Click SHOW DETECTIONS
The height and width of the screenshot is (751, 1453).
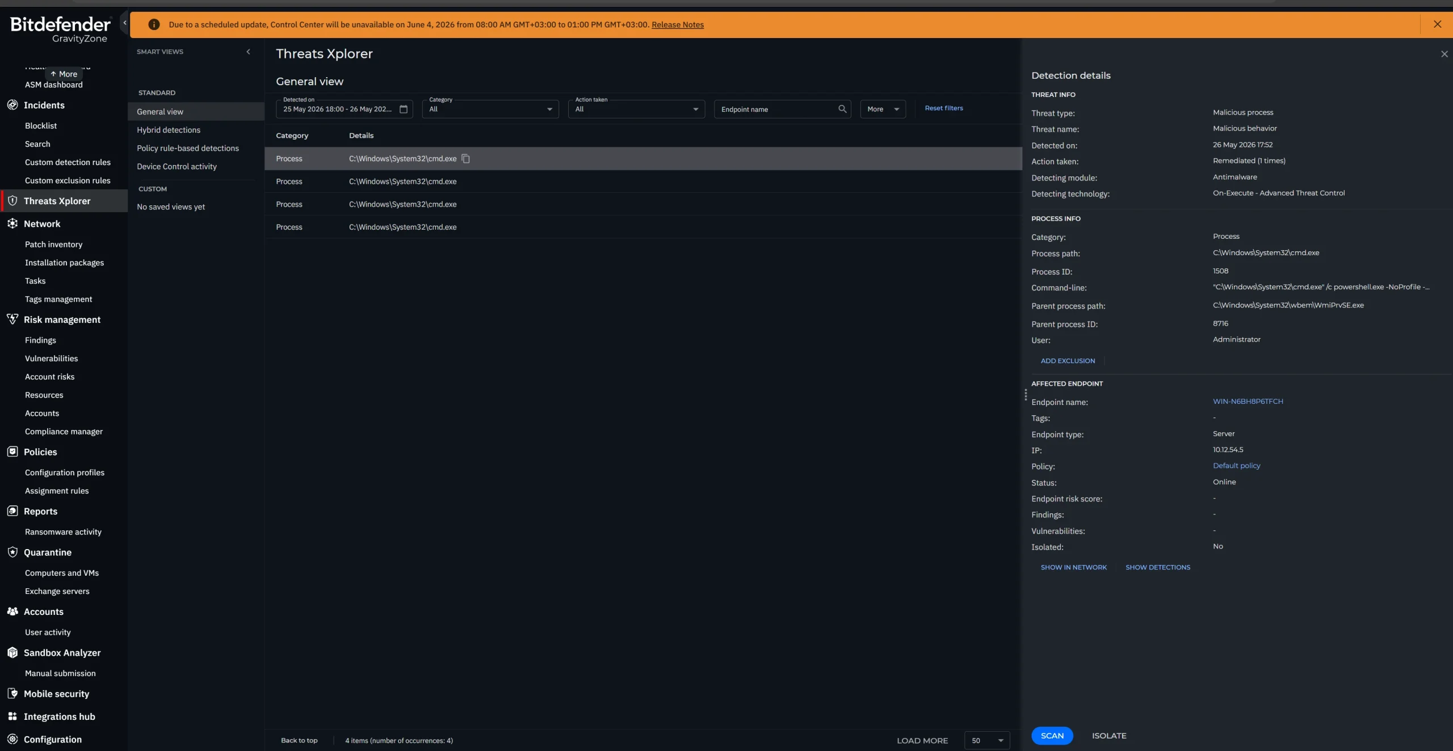pos(1158,567)
